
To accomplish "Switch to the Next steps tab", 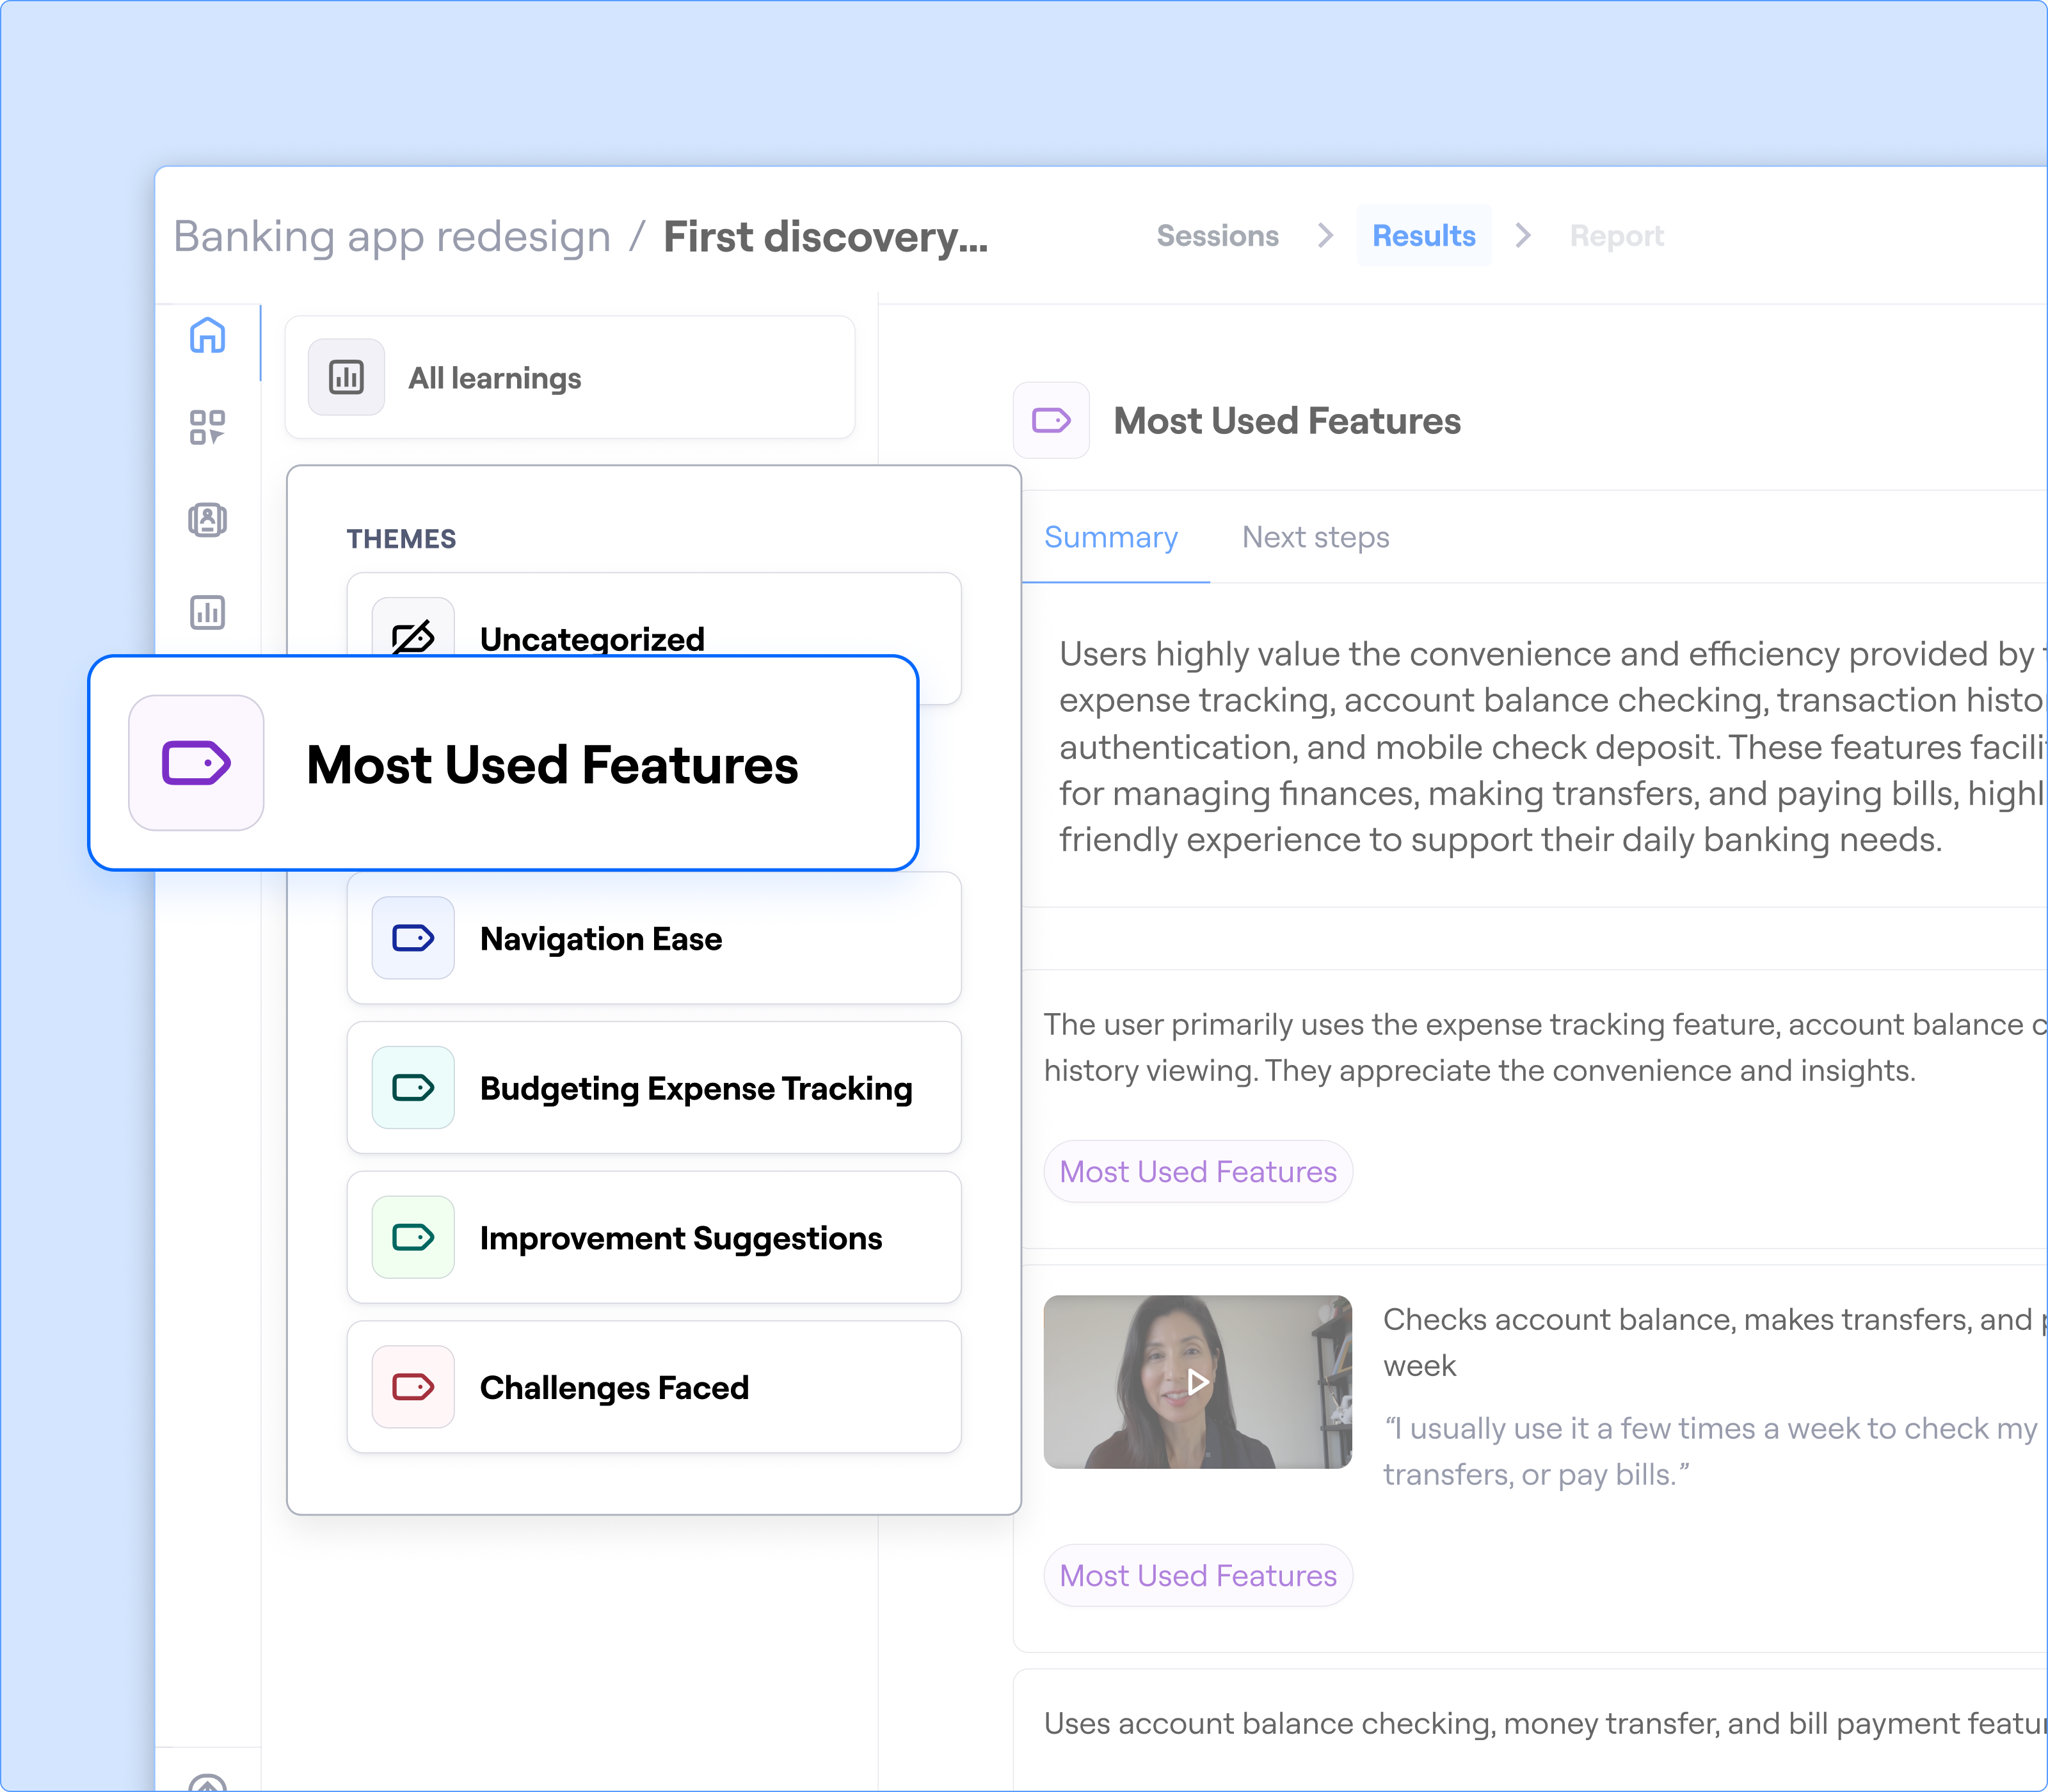I will pyautogui.click(x=1315, y=538).
